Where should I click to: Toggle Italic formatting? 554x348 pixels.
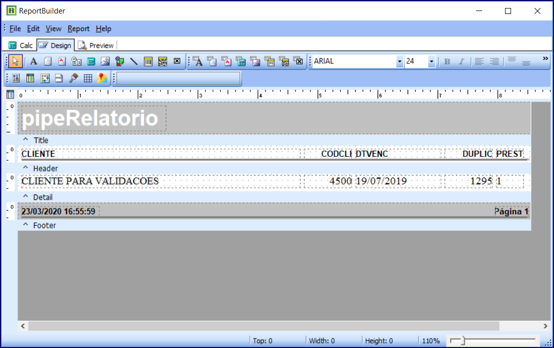pyautogui.click(x=462, y=61)
